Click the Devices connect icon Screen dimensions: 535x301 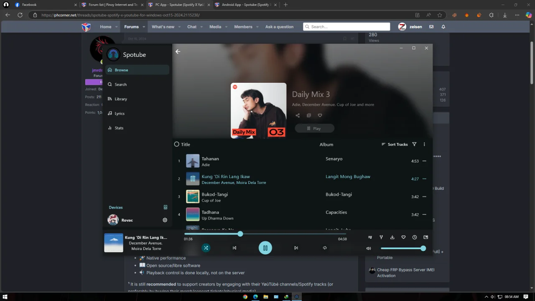[x=166, y=207]
